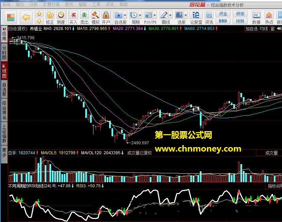Viewport: 282px width, 222px height.
Task: Toggle 均线 moving average lines
Action: (x=264, y=29)
